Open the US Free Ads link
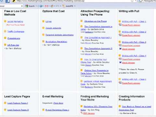This screenshot has height=117, width=156. tap(13, 45)
